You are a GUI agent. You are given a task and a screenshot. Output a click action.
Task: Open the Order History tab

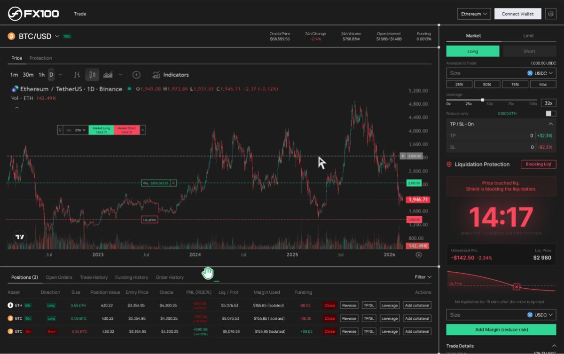(x=170, y=277)
